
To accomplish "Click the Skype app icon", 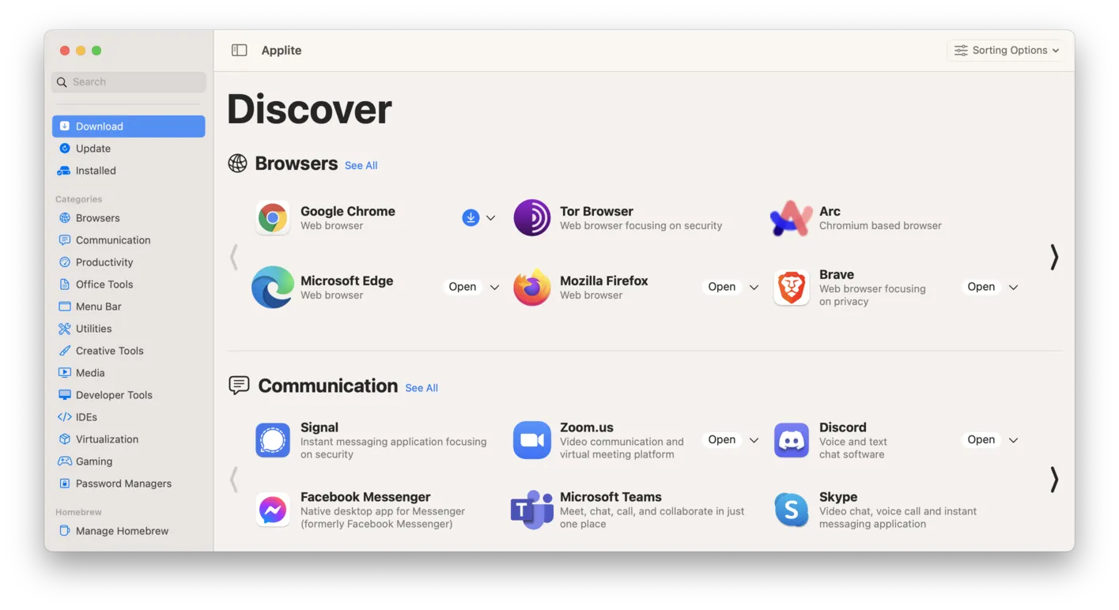I will pyautogui.click(x=791, y=510).
